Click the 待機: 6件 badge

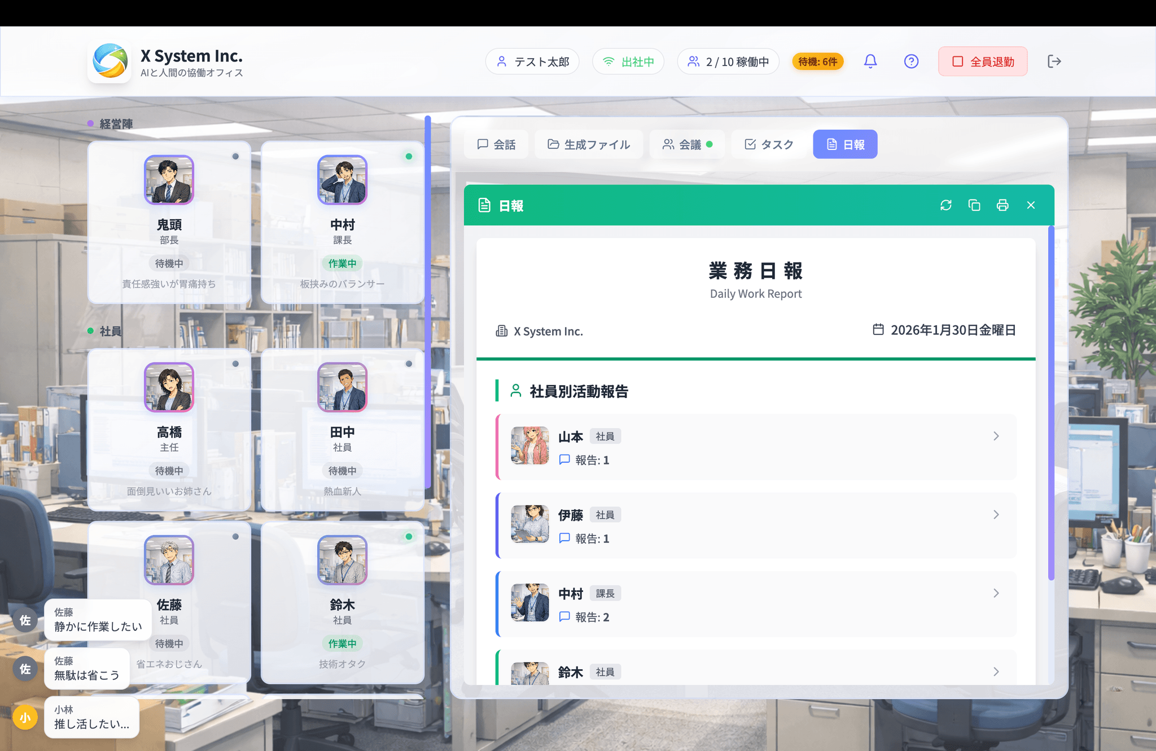[817, 61]
